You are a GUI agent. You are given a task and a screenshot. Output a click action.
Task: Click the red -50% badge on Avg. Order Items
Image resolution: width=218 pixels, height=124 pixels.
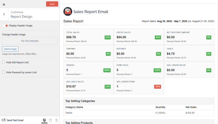point(157,87)
